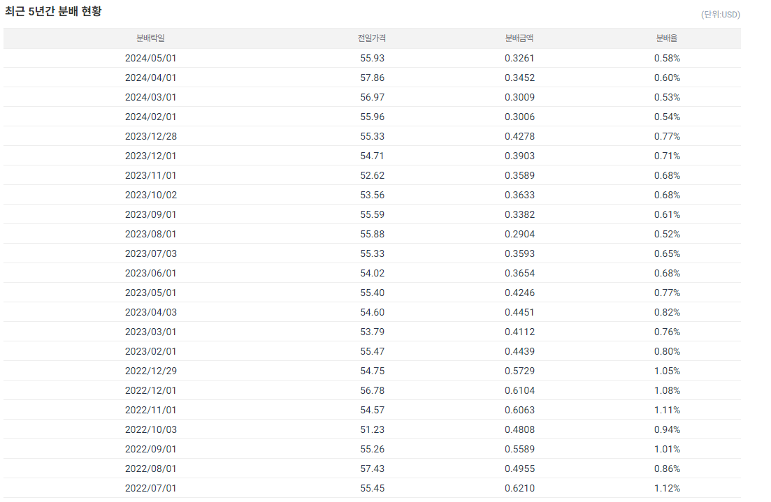Select the amount 0.4278
Image resolution: width=771 pixels, height=502 pixels.
[519, 136]
